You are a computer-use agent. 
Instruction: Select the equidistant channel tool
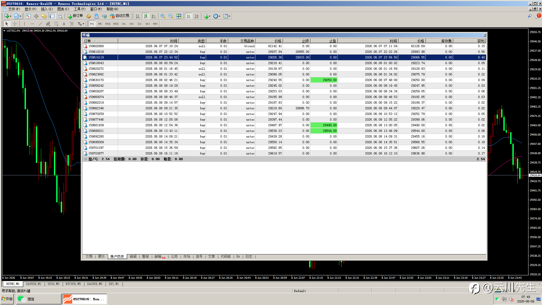48,24
